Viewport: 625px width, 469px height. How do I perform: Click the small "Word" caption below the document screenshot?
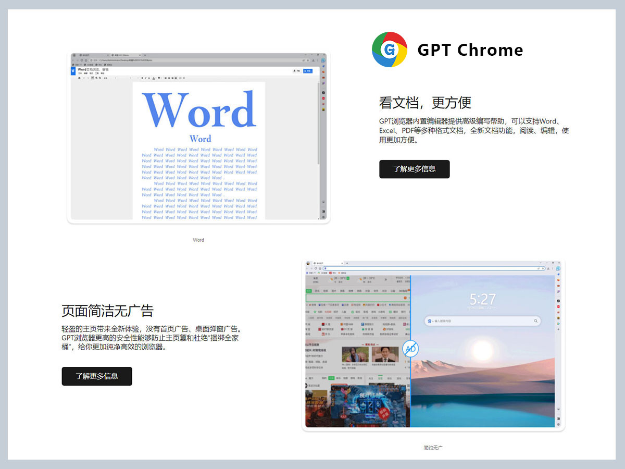pos(198,240)
